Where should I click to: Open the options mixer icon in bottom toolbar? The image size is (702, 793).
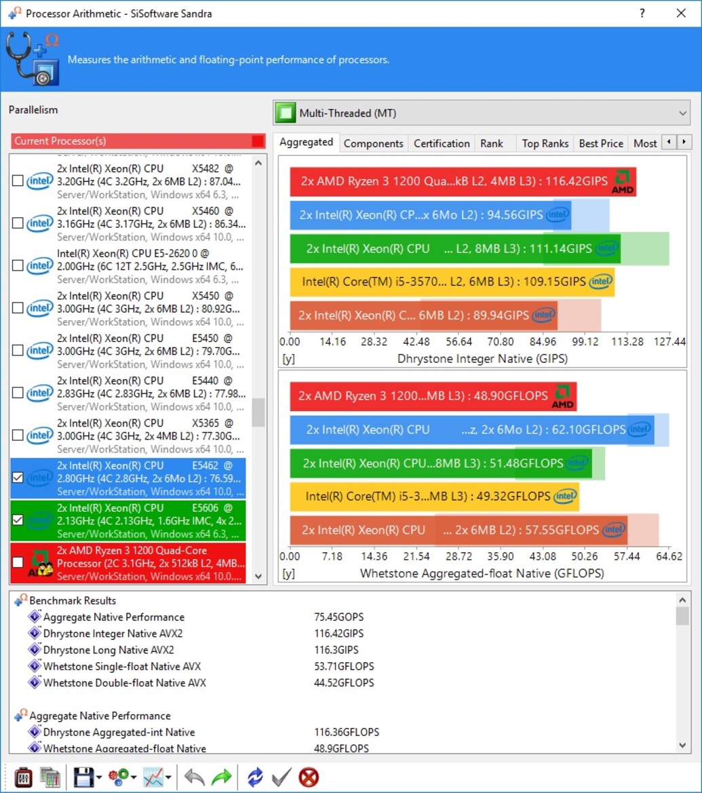click(23, 777)
